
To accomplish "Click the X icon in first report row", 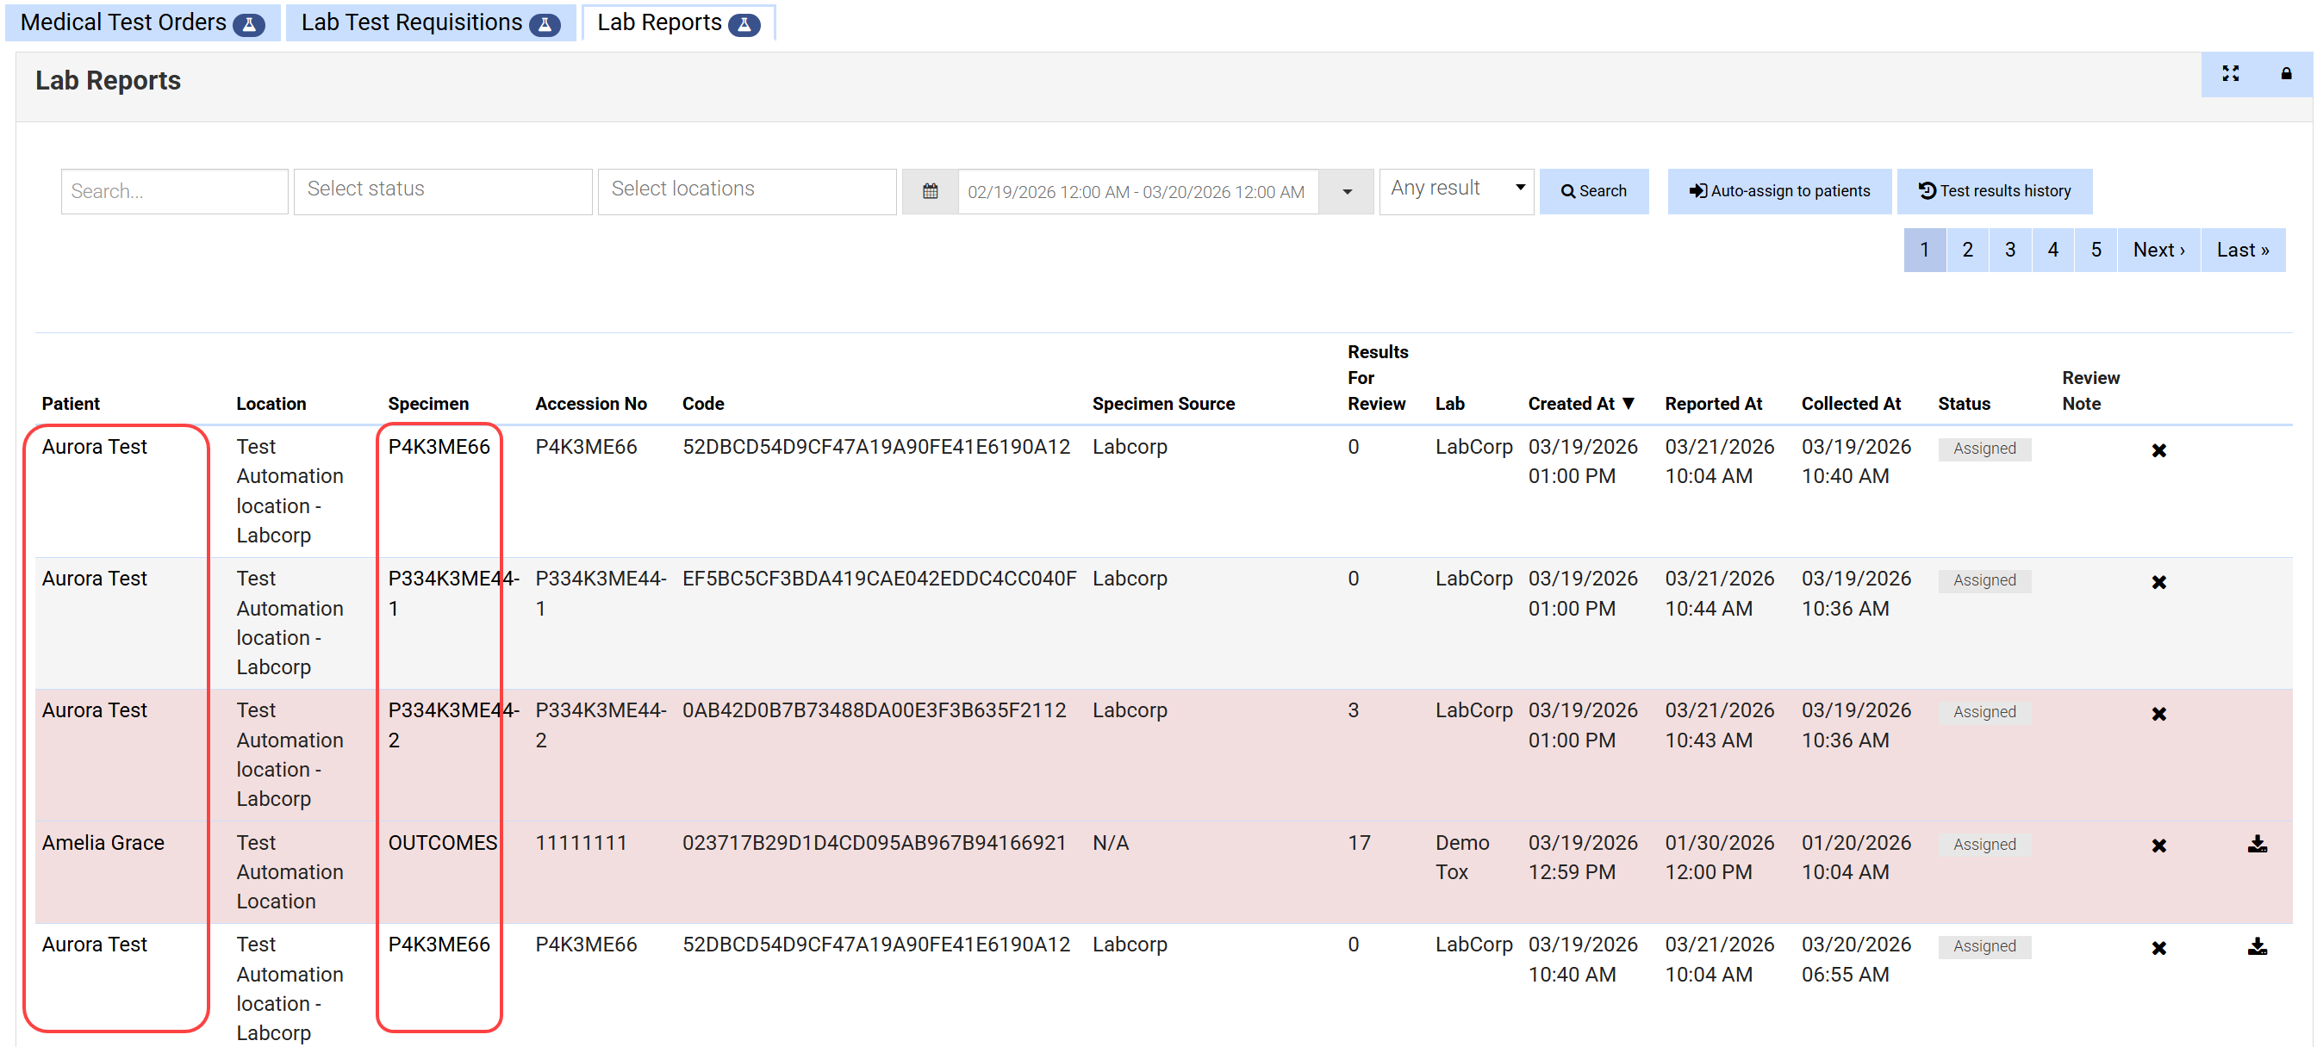I will pos(2158,450).
